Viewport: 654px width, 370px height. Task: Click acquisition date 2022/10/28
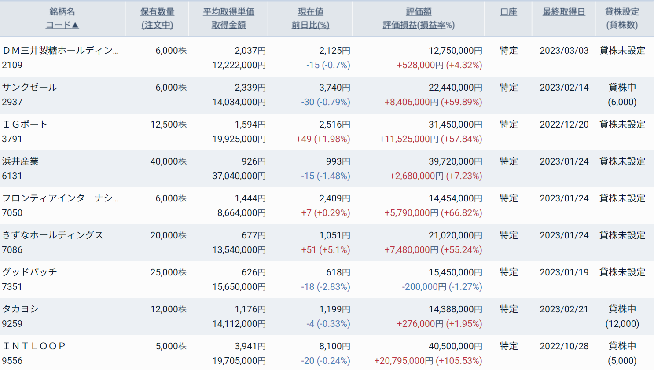[564, 346]
